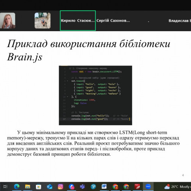The height and width of the screenshot is (191, 191).
Task: Click slide title 'Приклад використання бібліотеки'
Action: (x=89, y=44)
